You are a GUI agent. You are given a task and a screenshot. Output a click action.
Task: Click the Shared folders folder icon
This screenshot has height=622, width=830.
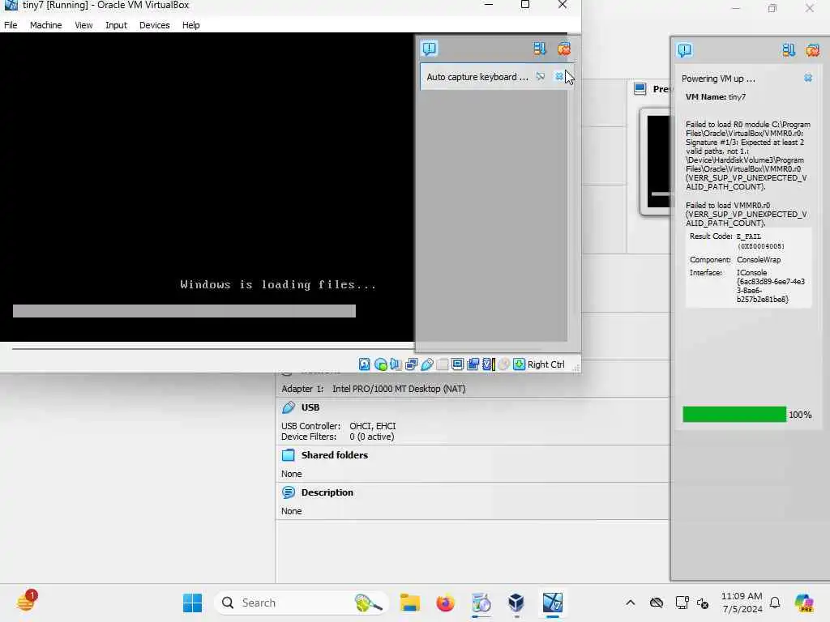pyautogui.click(x=288, y=455)
